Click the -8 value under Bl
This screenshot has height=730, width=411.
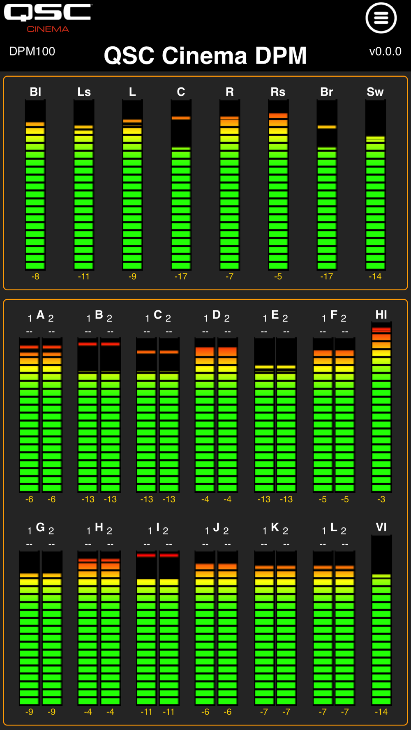pyautogui.click(x=35, y=277)
